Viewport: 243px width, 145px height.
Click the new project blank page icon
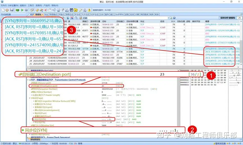click(3, 10)
